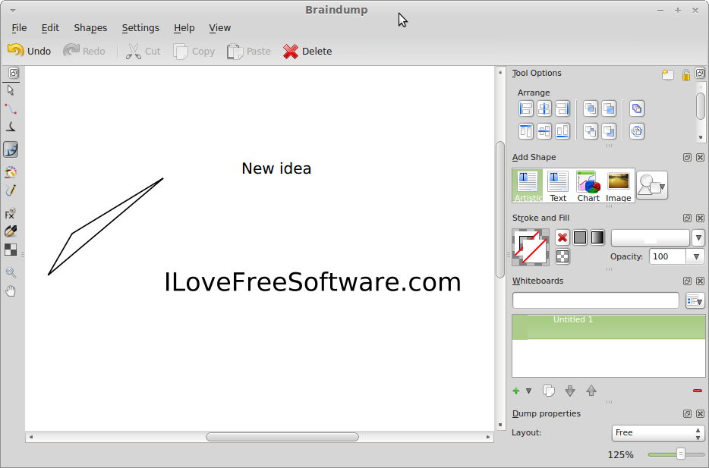This screenshot has width=709, height=468.
Task: Open the Layout combo box showing Free
Action: click(658, 433)
